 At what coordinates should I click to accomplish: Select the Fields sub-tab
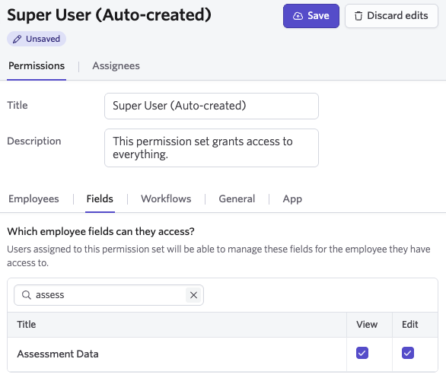pyautogui.click(x=100, y=199)
